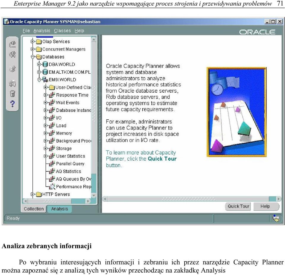Expand the Wait Events class
Image resolution: width=285 pixels, height=275 pixels.
(x=45, y=102)
